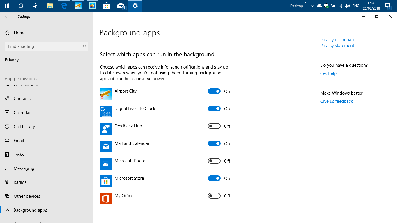Open Task View in the taskbar
The height and width of the screenshot is (223, 397).
[x=35, y=6]
